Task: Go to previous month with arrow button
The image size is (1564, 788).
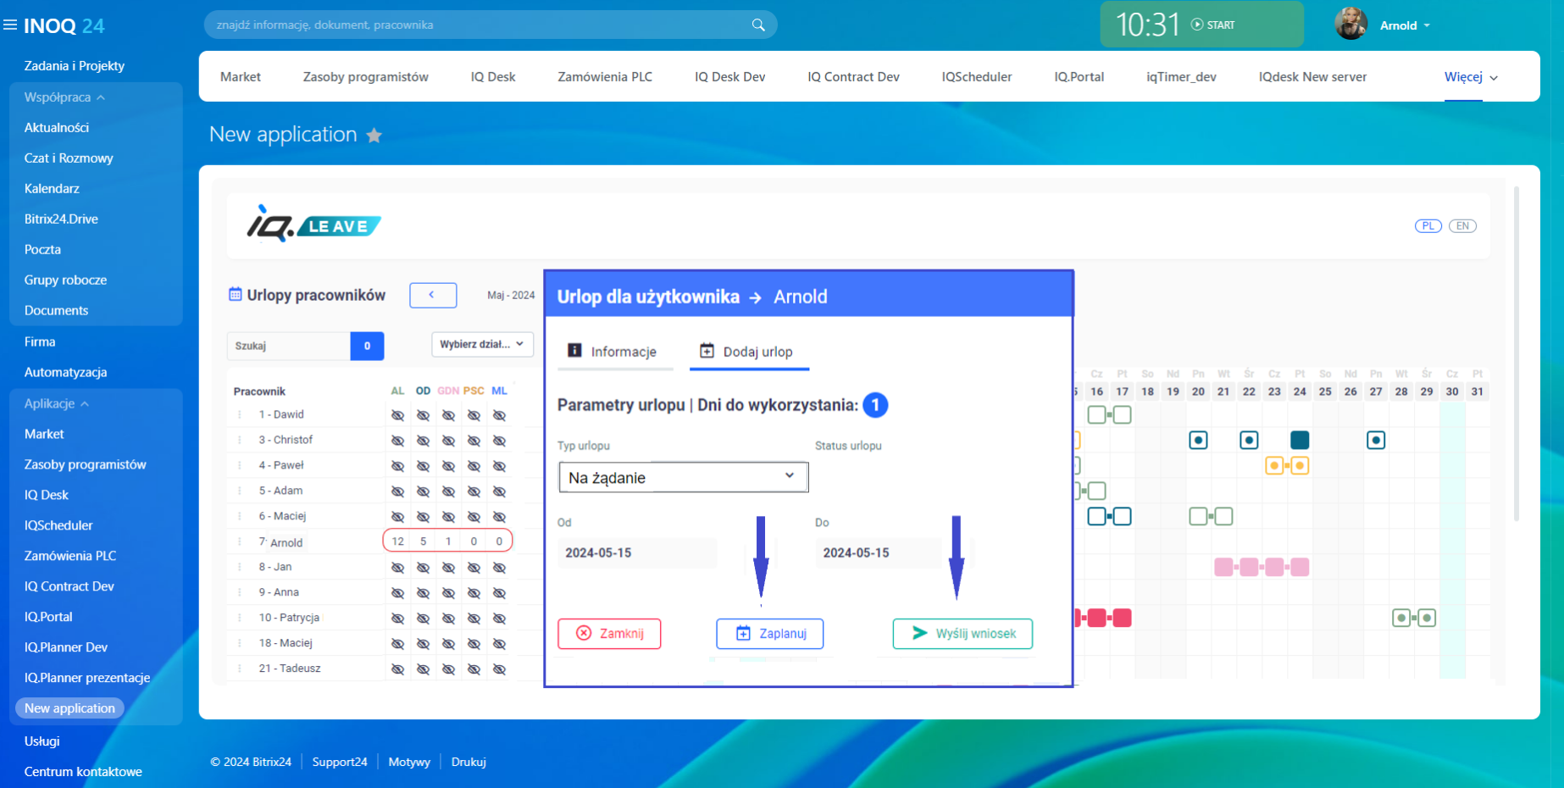Action: click(432, 295)
